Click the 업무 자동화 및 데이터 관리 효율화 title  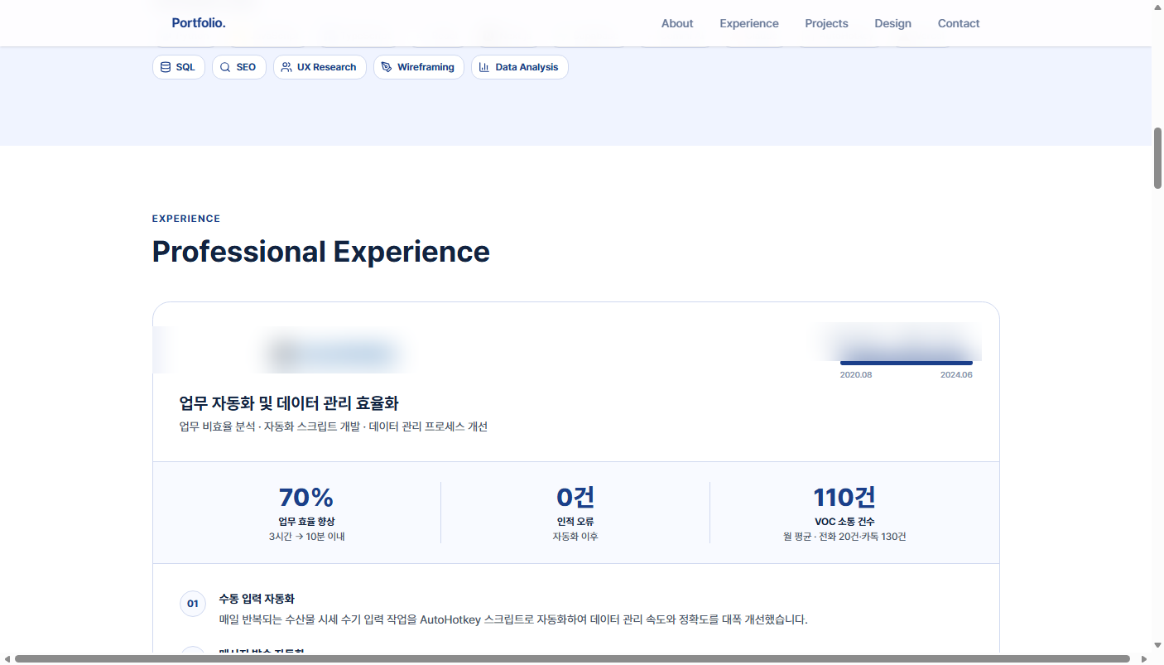289,403
